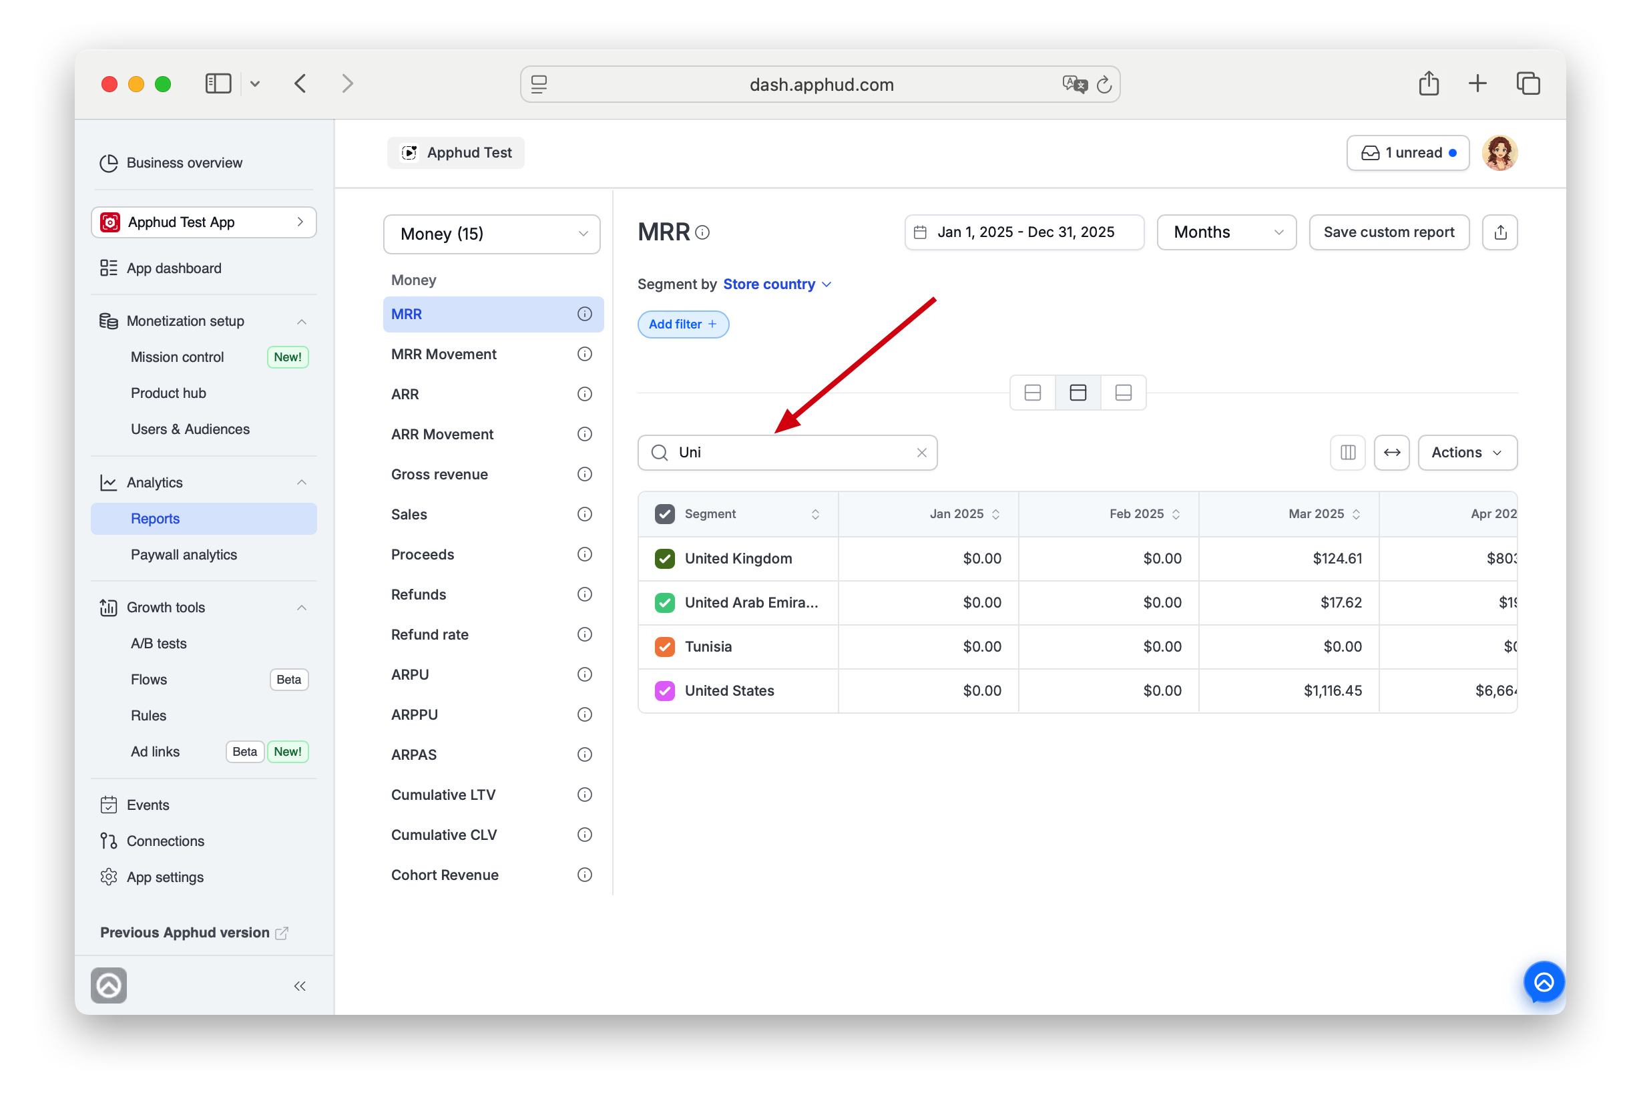Click the info icon beside the MRR title
The height and width of the screenshot is (1115, 1641).
point(702,232)
